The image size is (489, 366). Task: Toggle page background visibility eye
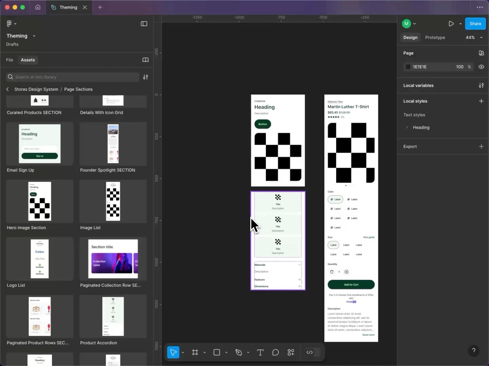pyautogui.click(x=481, y=67)
